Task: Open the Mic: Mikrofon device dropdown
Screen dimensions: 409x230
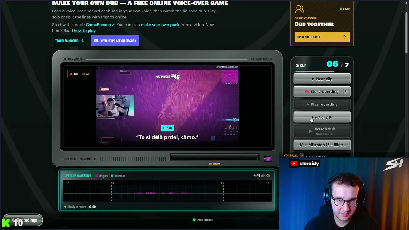Action: [322, 145]
